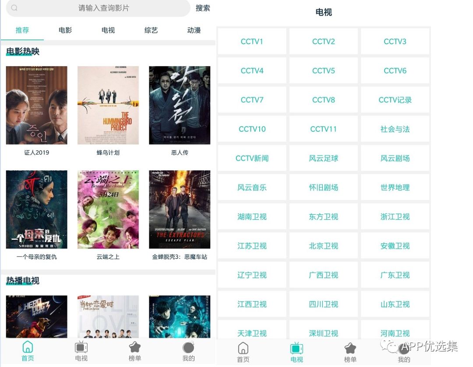Select CCTV5 channel
This screenshot has width=473, height=367.
[x=323, y=71]
